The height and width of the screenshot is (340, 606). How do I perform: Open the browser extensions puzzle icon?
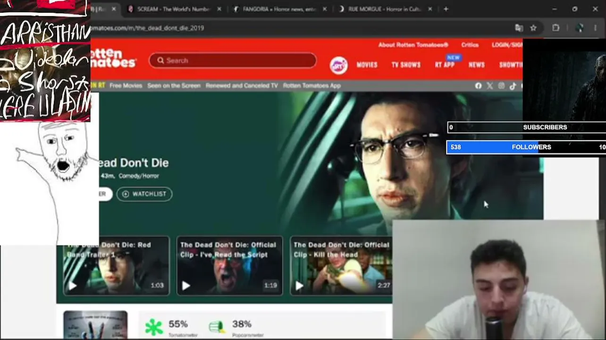[x=555, y=28]
